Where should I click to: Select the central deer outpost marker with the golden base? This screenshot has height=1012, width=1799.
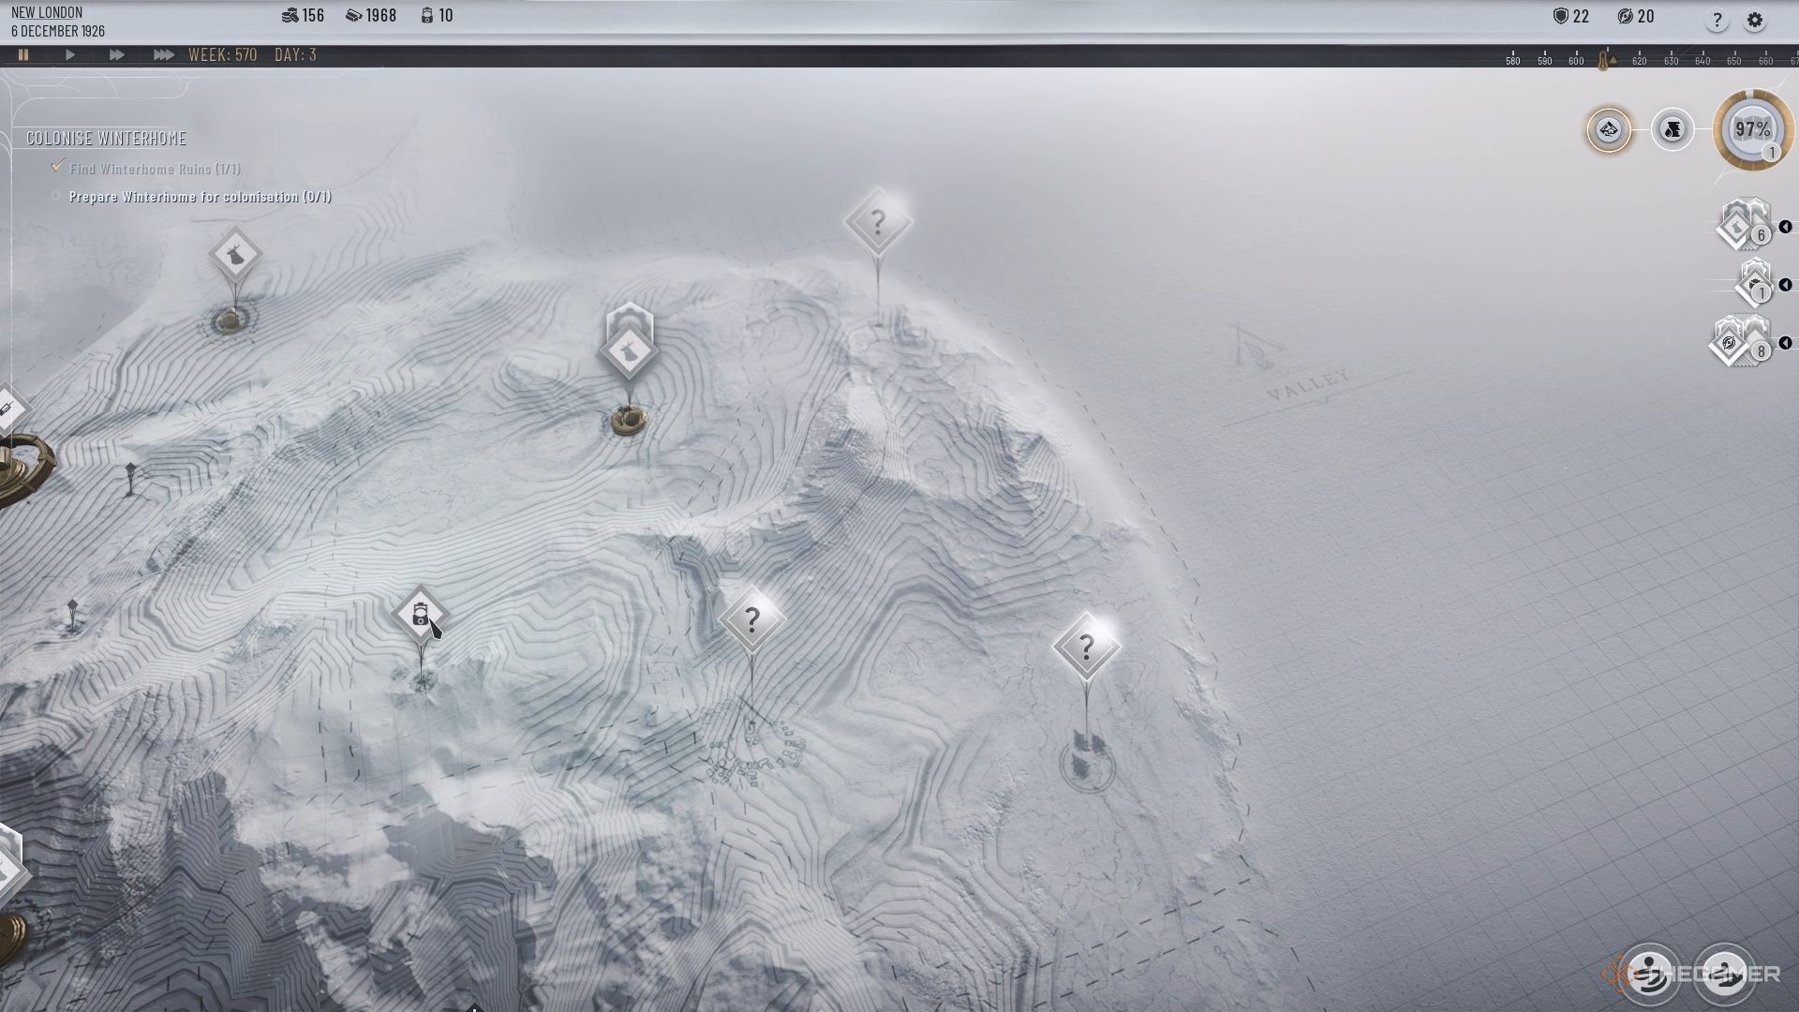[x=628, y=351]
